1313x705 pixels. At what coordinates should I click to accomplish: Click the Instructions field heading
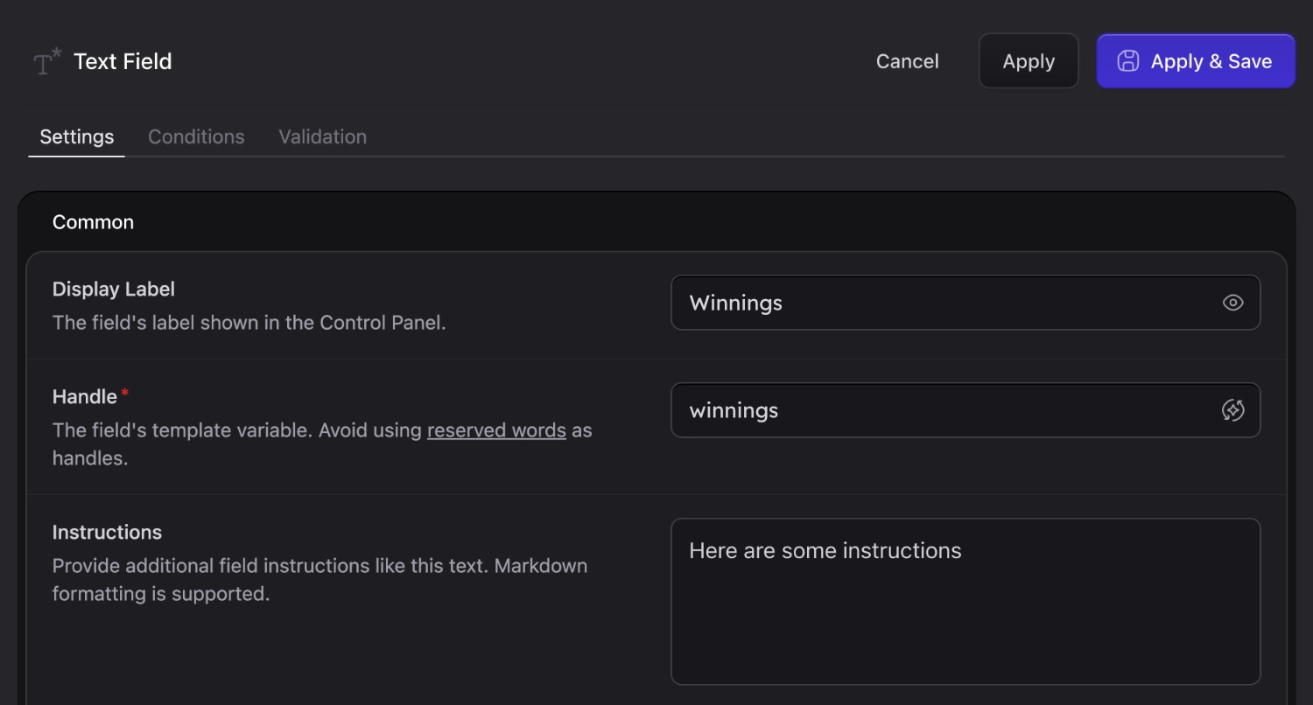point(107,533)
